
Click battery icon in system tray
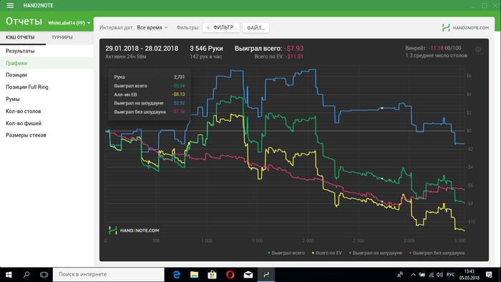[x=422, y=275]
